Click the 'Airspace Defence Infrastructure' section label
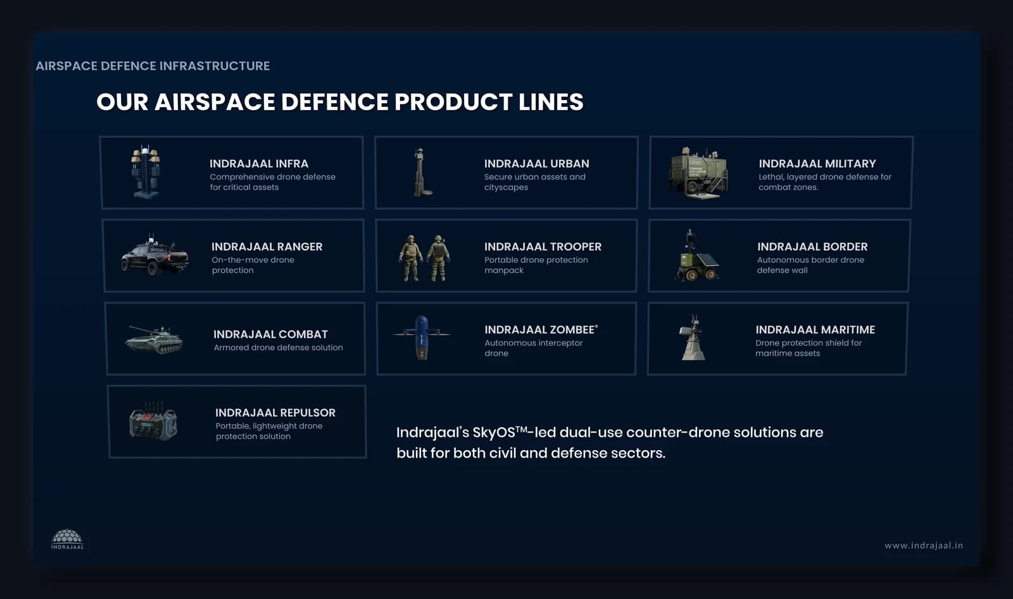 click(153, 66)
